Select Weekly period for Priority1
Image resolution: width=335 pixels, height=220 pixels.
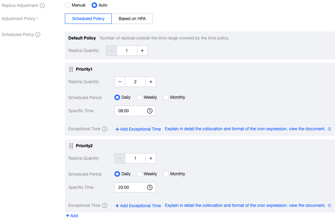[x=140, y=97]
